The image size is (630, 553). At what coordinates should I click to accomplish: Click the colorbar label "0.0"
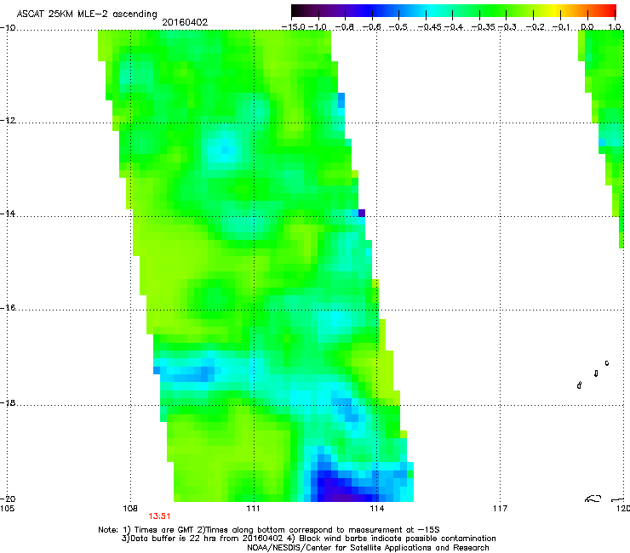(x=587, y=27)
